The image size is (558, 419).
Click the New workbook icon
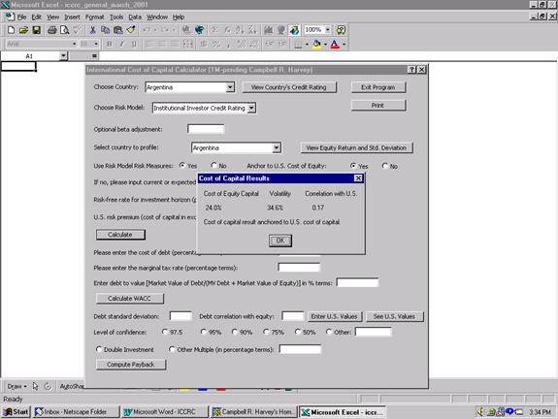[11, 30]
